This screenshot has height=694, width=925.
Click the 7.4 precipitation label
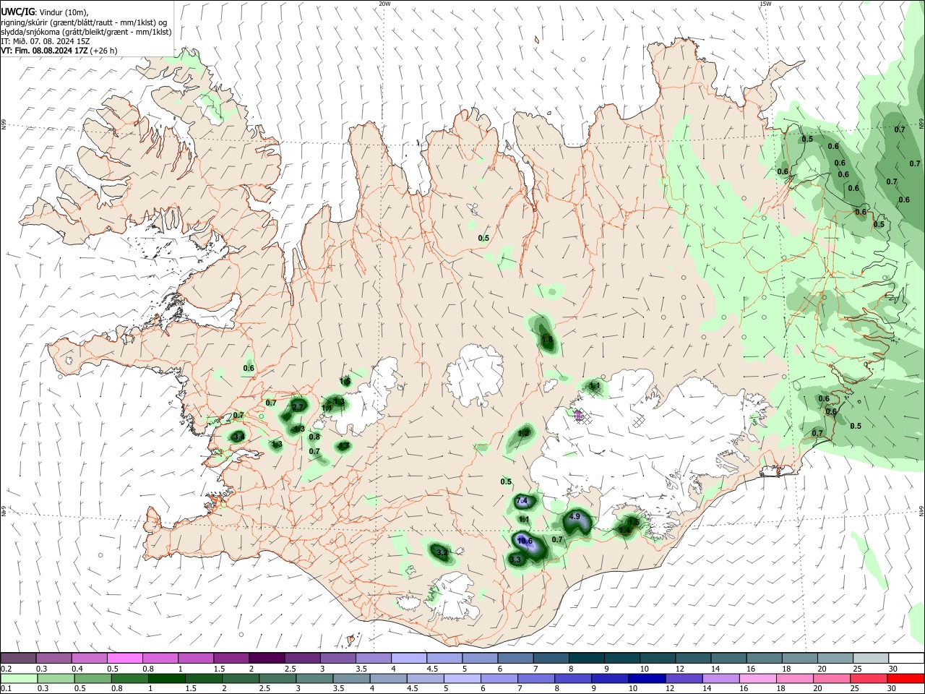[523, 501]
